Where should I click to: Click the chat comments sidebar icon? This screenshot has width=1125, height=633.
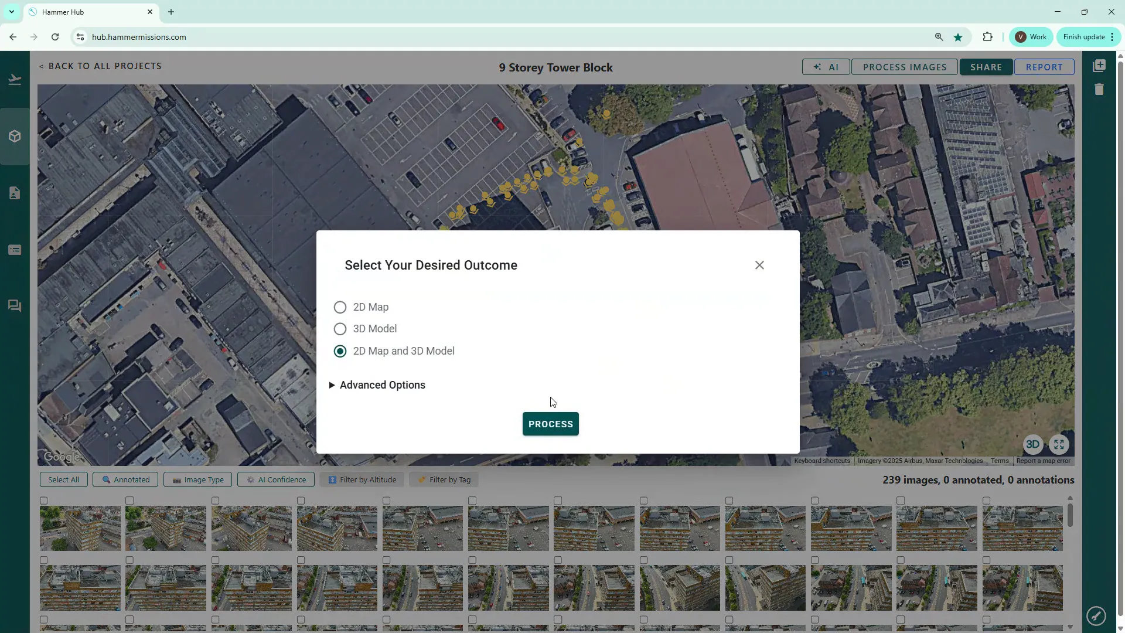15,306
